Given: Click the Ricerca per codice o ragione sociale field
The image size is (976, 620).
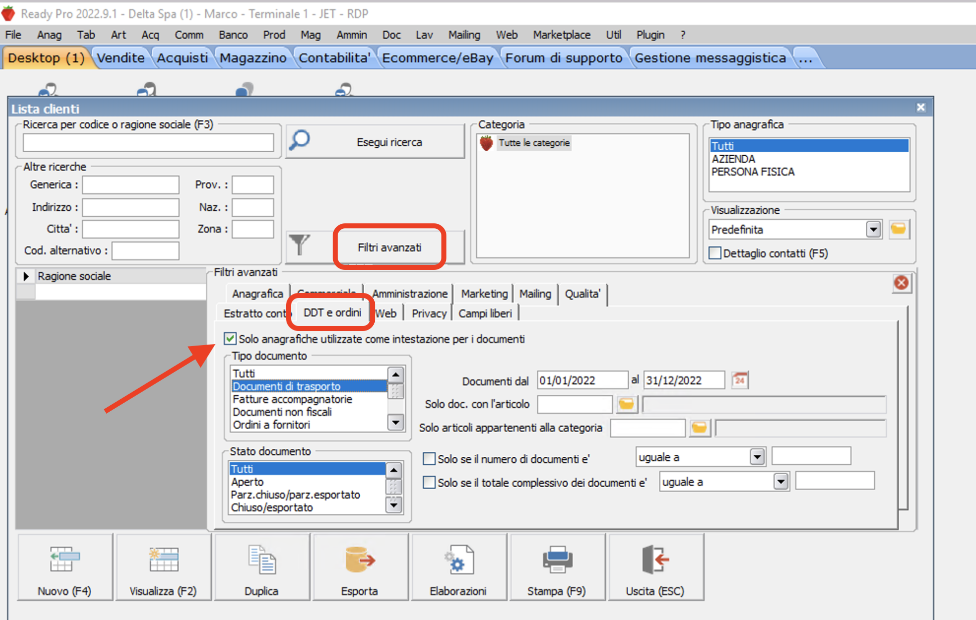Looking at the screenshot, I should pyautogui.click(x=148, y=143).
